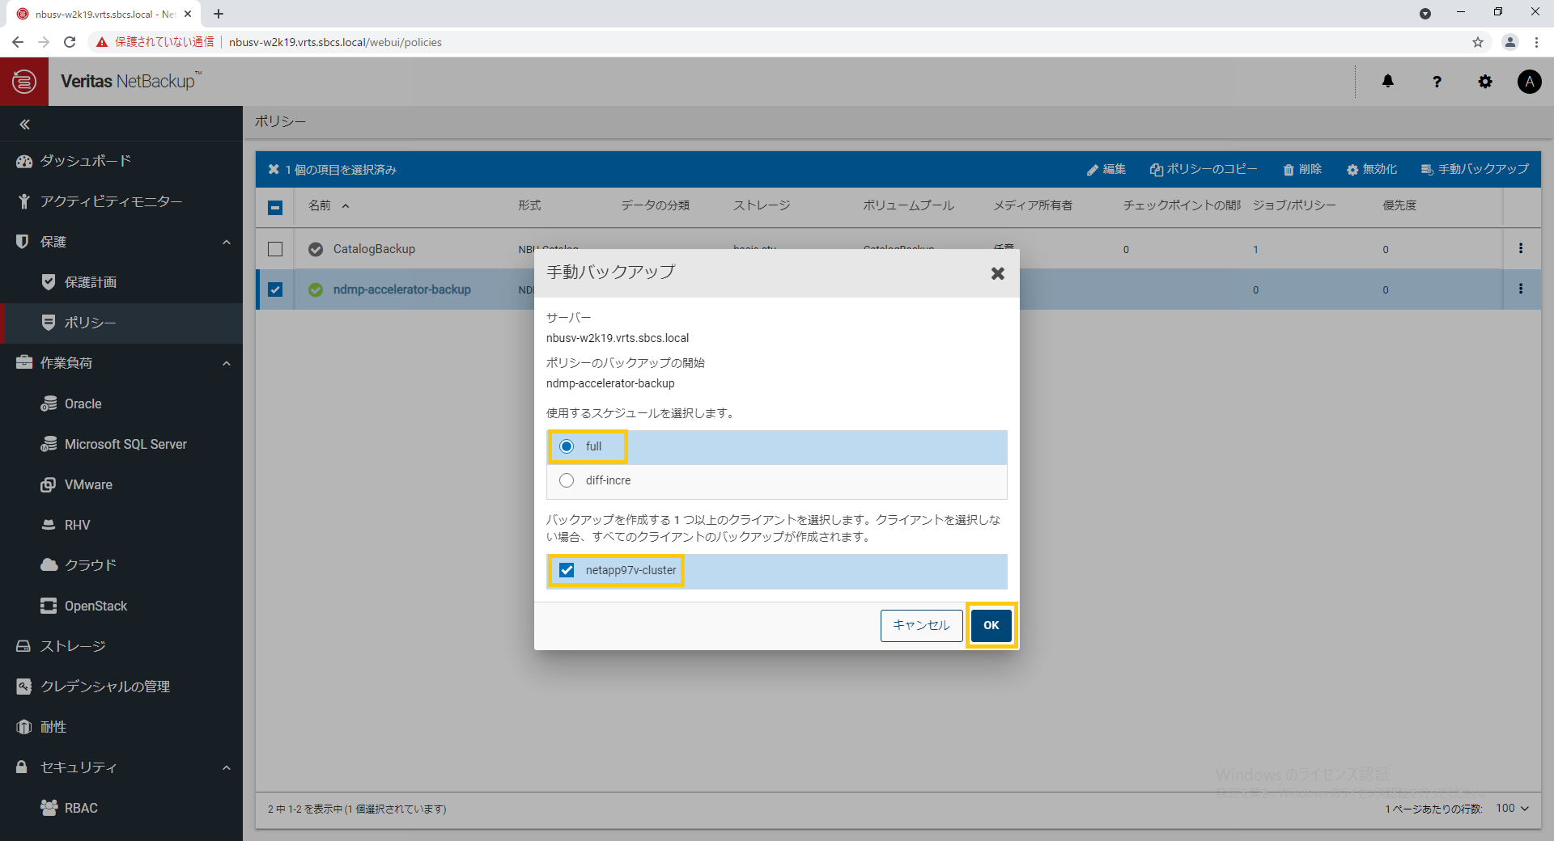Collapse the sidebar with the double-chevron icon
Image resolution: width=1554 pixels, height=841 pixels.
click(x=24, y=125)
